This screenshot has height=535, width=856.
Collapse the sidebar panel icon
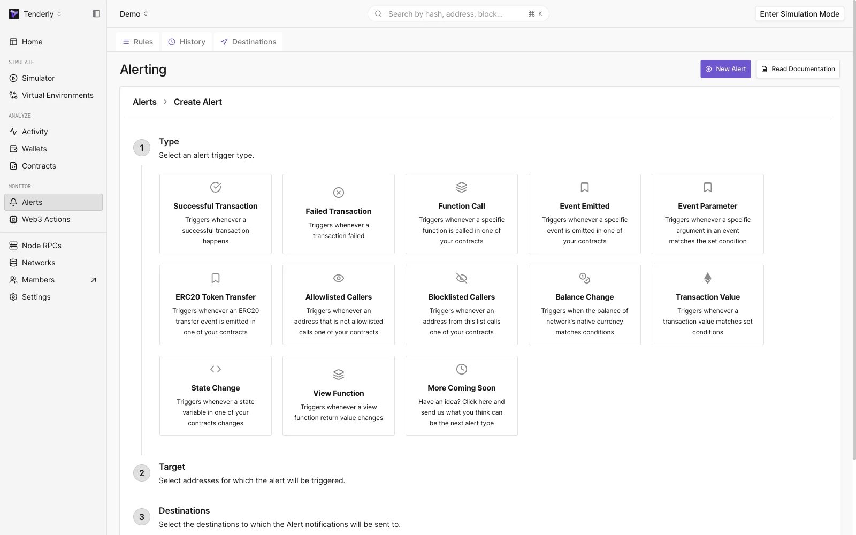[96, 14]
